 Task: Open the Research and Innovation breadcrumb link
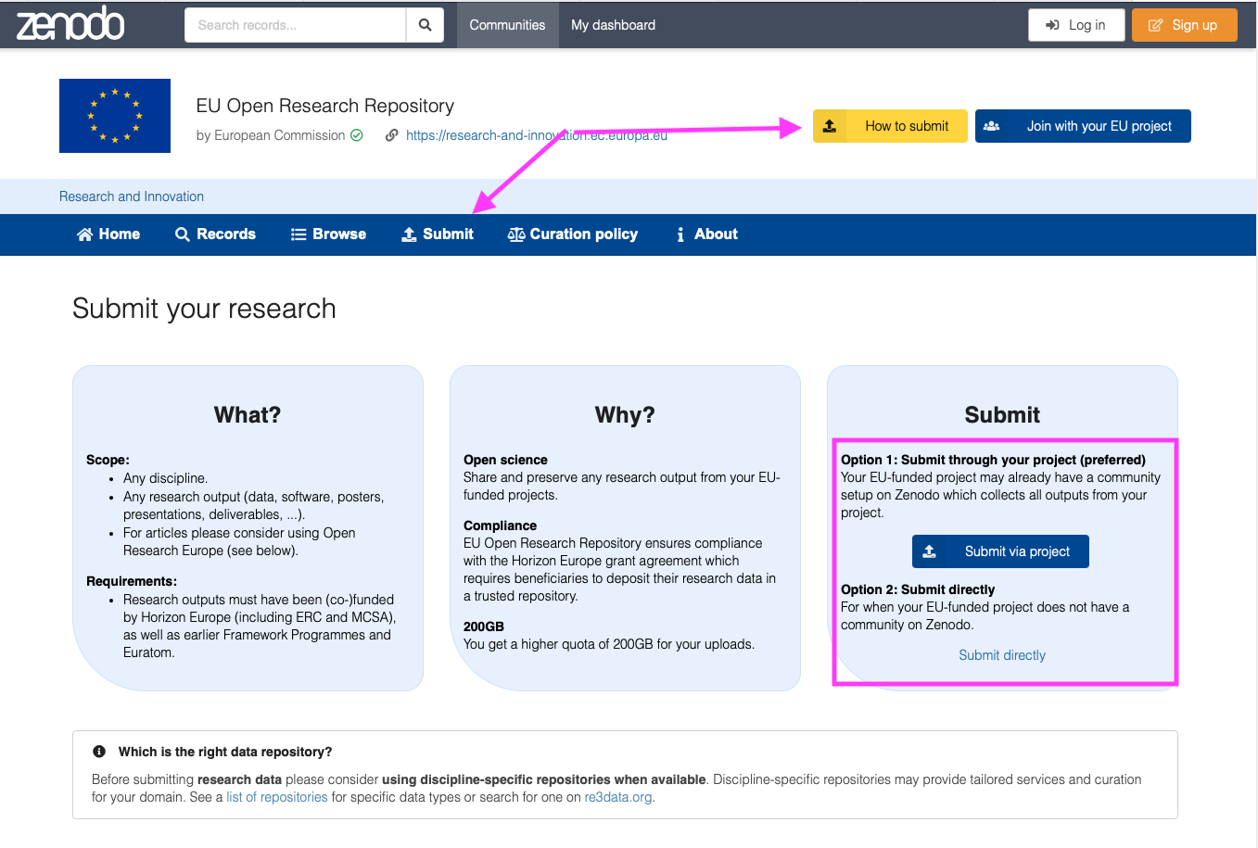132,196
